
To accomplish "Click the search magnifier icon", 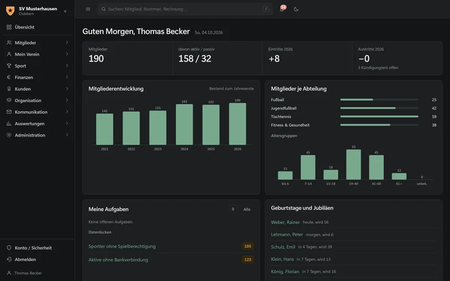I will click(103, 9).
